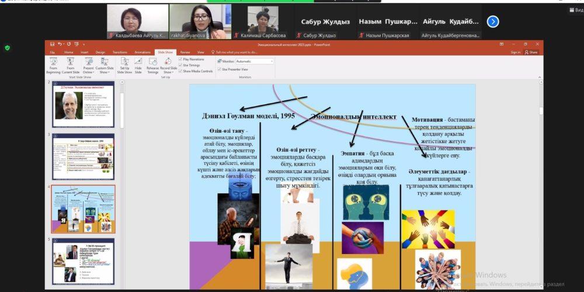The height and width of the screenshot is (292, 584).
Task: Open the File tab
Action: coord(53,52)
